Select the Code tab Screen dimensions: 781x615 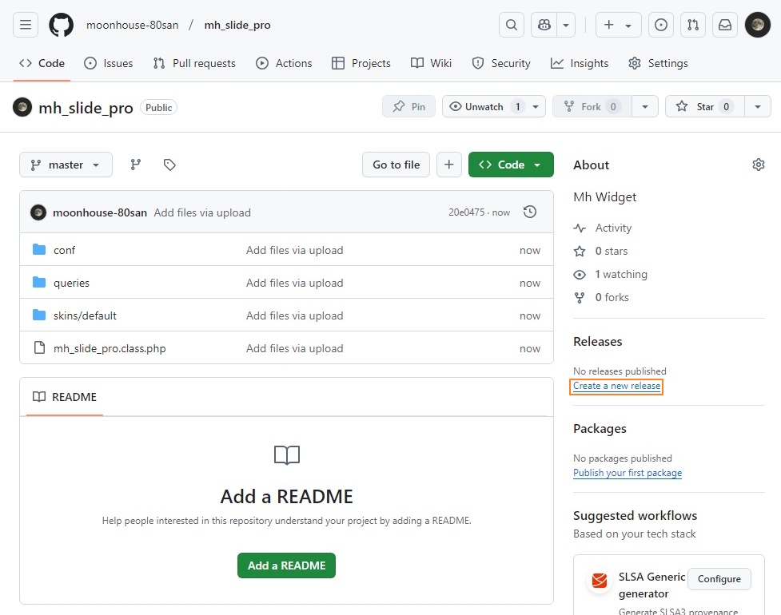pos(42,63)
